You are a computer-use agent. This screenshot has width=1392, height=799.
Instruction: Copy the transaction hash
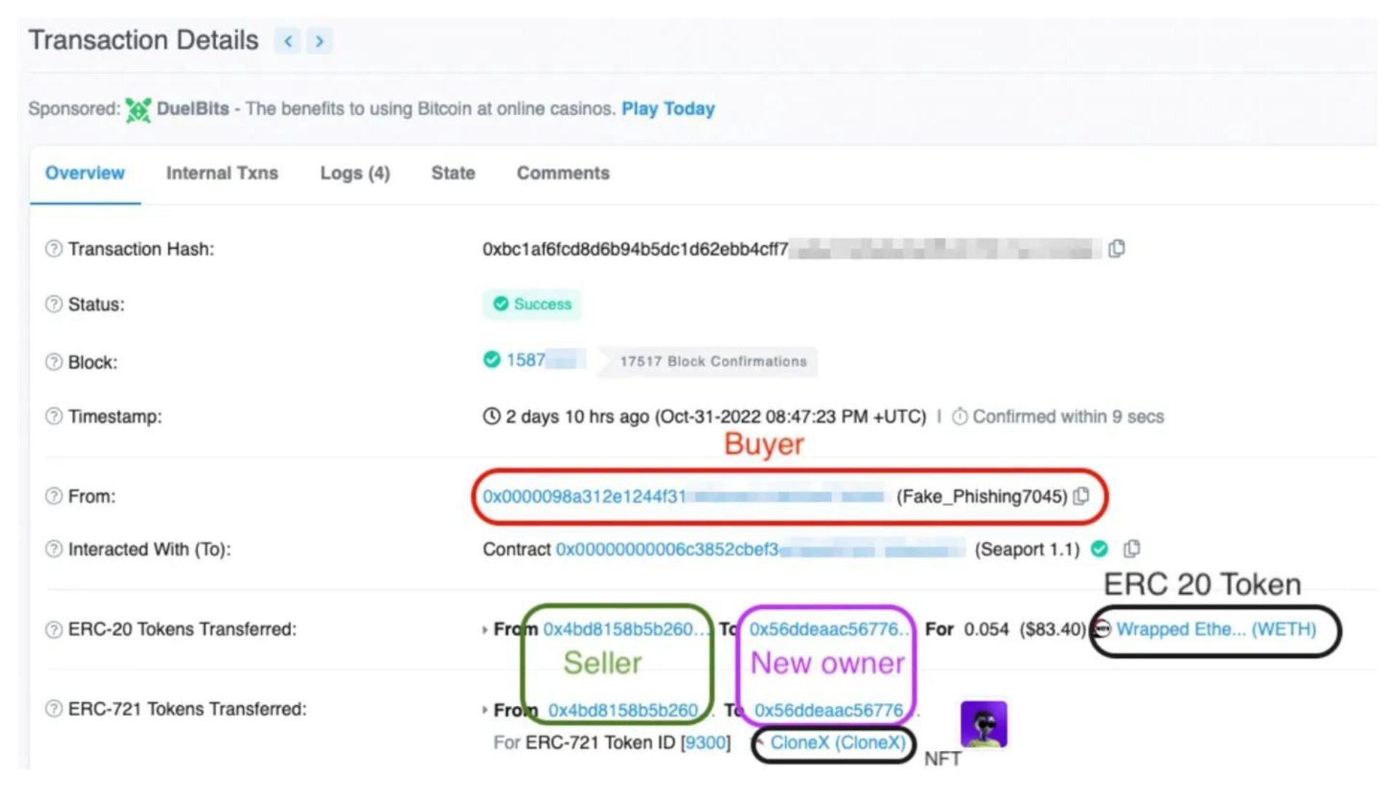click(x=1116, y=249)
